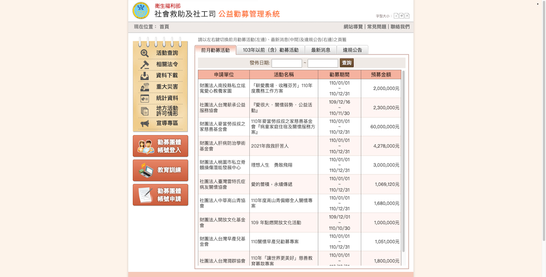Click activity name 110年度高山青偏鄉全人關懷專案

(282, 203)
